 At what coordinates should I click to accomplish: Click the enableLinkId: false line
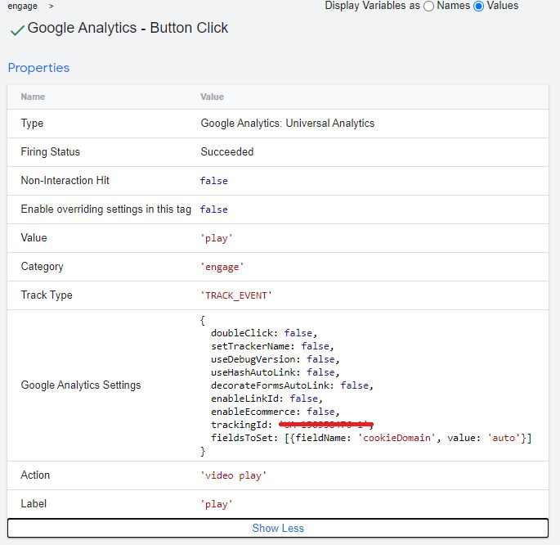[x=267, y=399]
